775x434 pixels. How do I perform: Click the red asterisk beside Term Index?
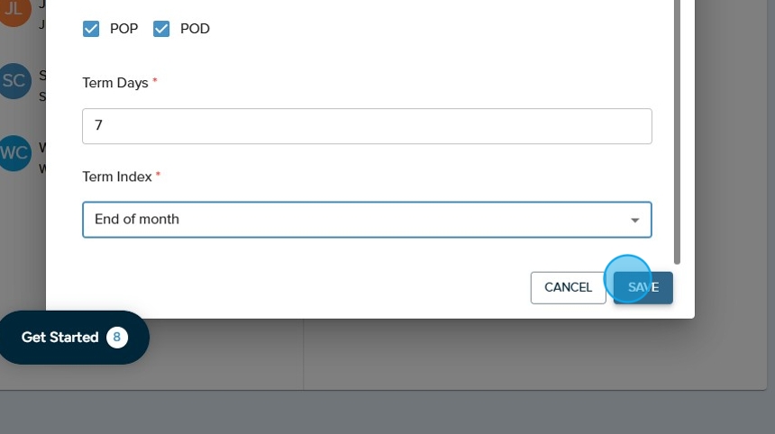point(159,176)
